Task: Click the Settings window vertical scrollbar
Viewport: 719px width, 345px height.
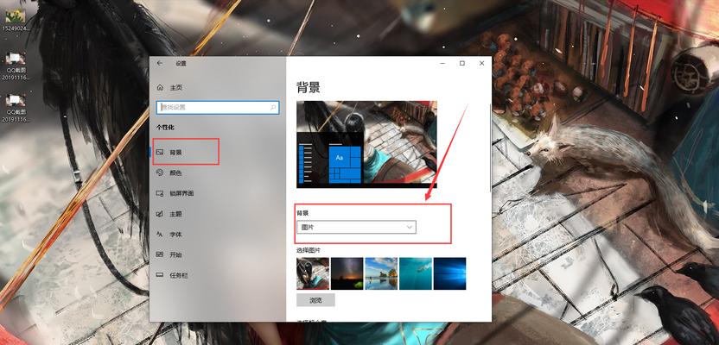Action: (490, 147)
